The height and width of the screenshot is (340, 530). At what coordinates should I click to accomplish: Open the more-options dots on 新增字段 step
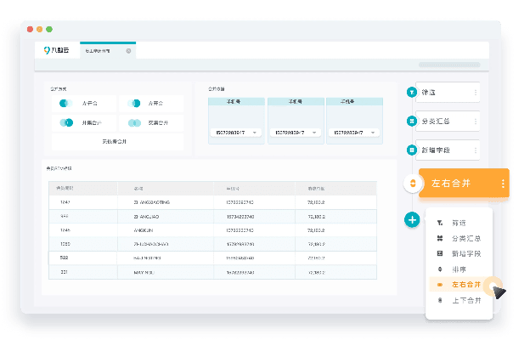(x=476, y=150)
